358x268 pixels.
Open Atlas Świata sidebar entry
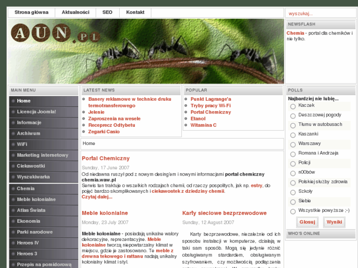tap(44, 210)
